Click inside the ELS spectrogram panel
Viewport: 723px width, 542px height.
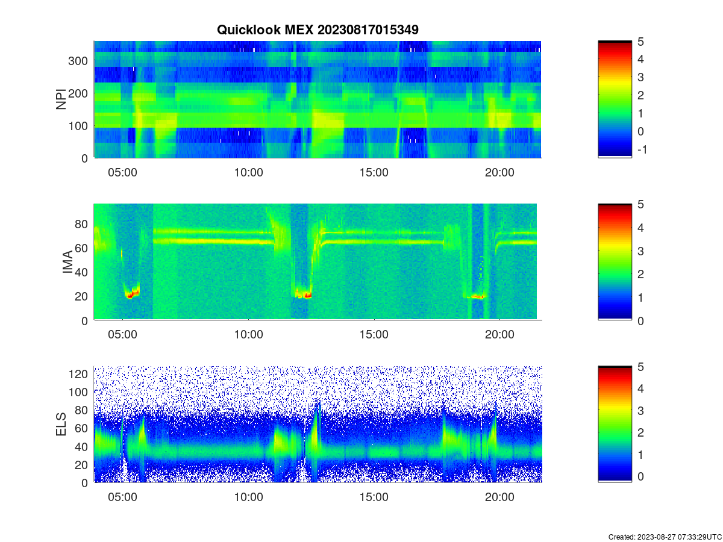(x=318, y=425)
